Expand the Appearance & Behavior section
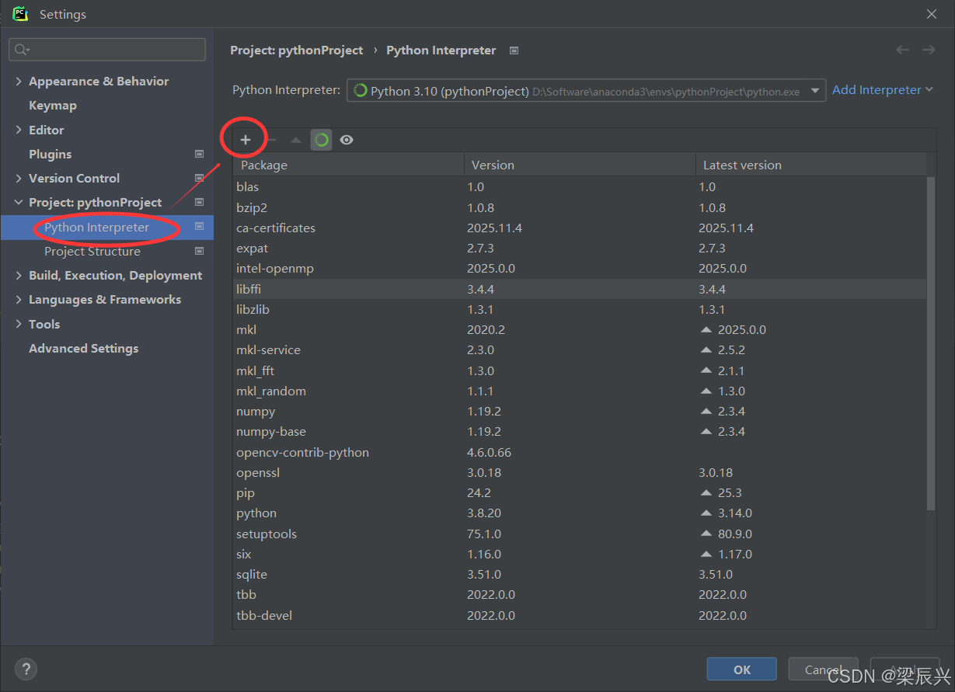Image resolution: width=955 pixels, height=692 pixels. pos(19,81)
